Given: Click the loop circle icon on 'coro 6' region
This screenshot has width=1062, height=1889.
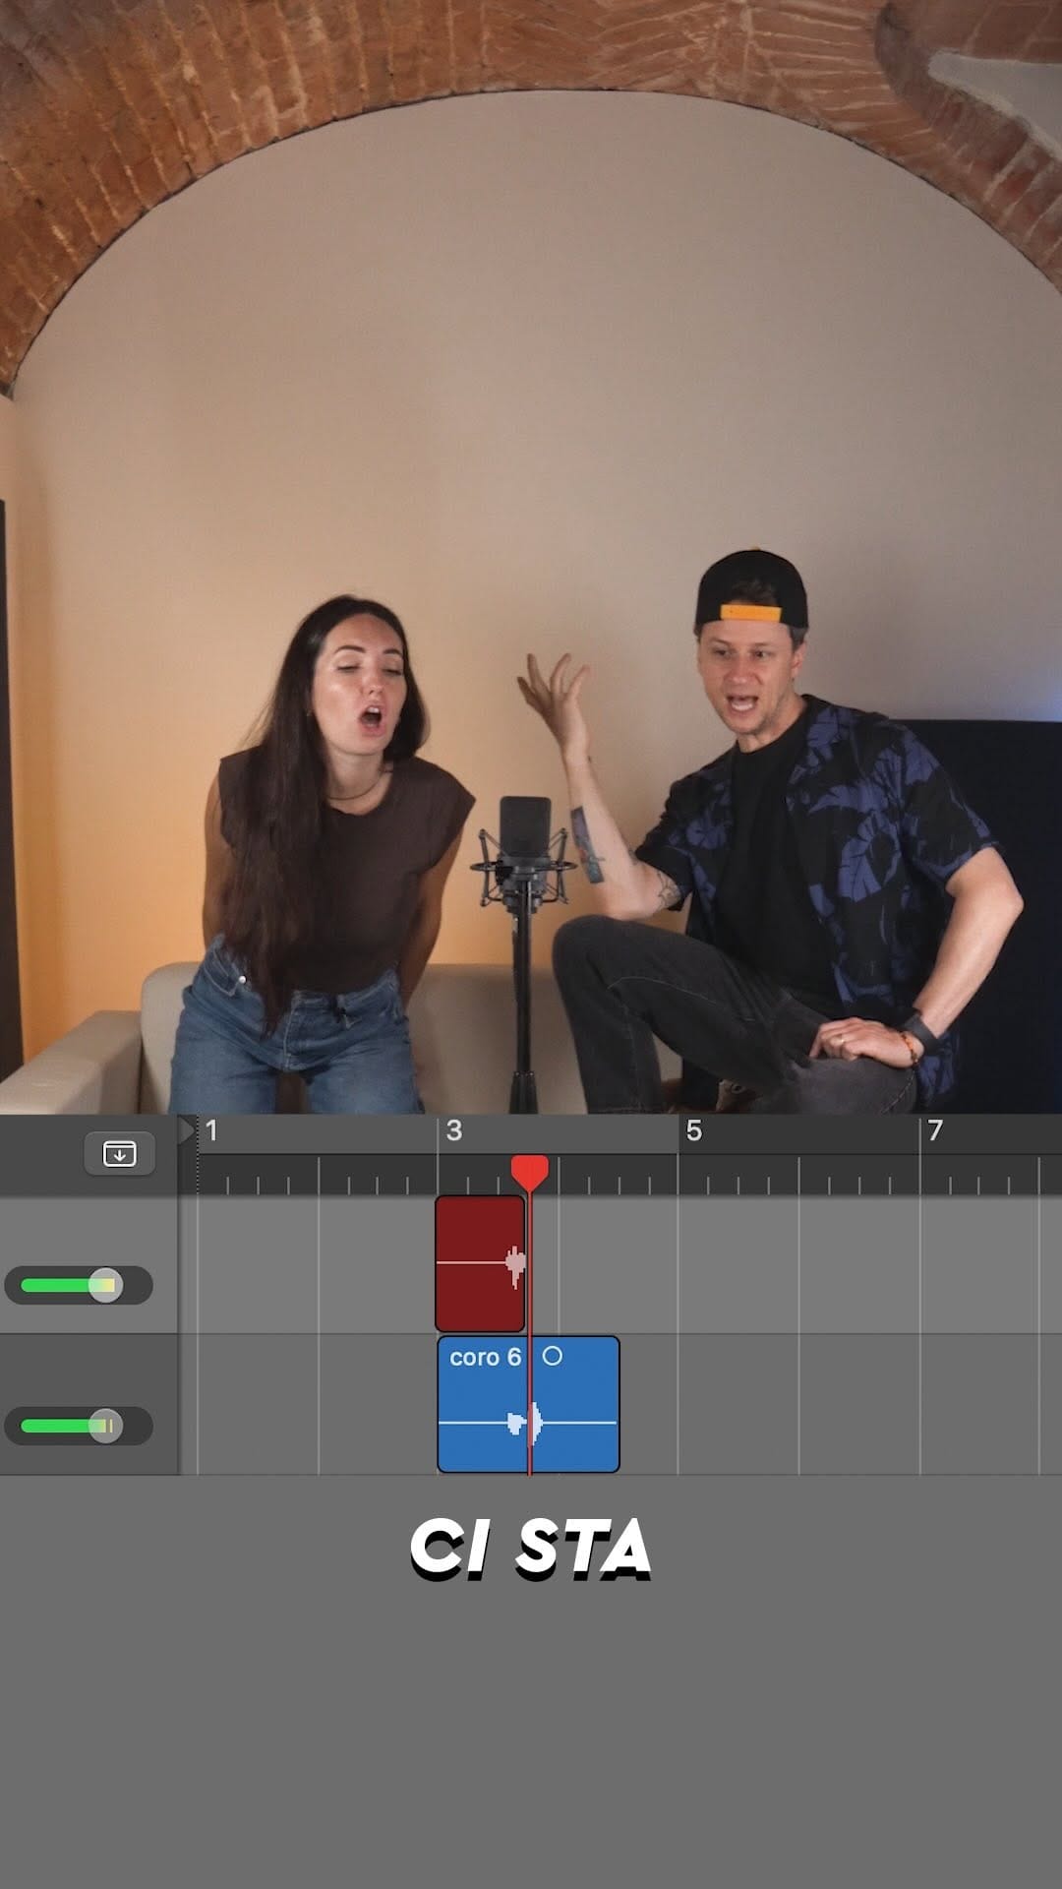Looking at the screenshot, I should click(x=553, y=1356).
